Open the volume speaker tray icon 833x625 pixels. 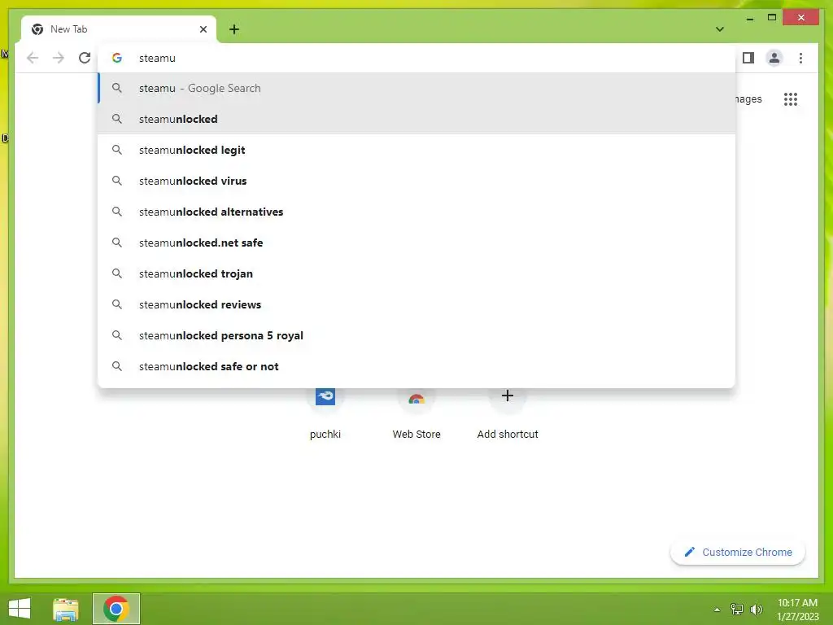[x=756, y=609]
